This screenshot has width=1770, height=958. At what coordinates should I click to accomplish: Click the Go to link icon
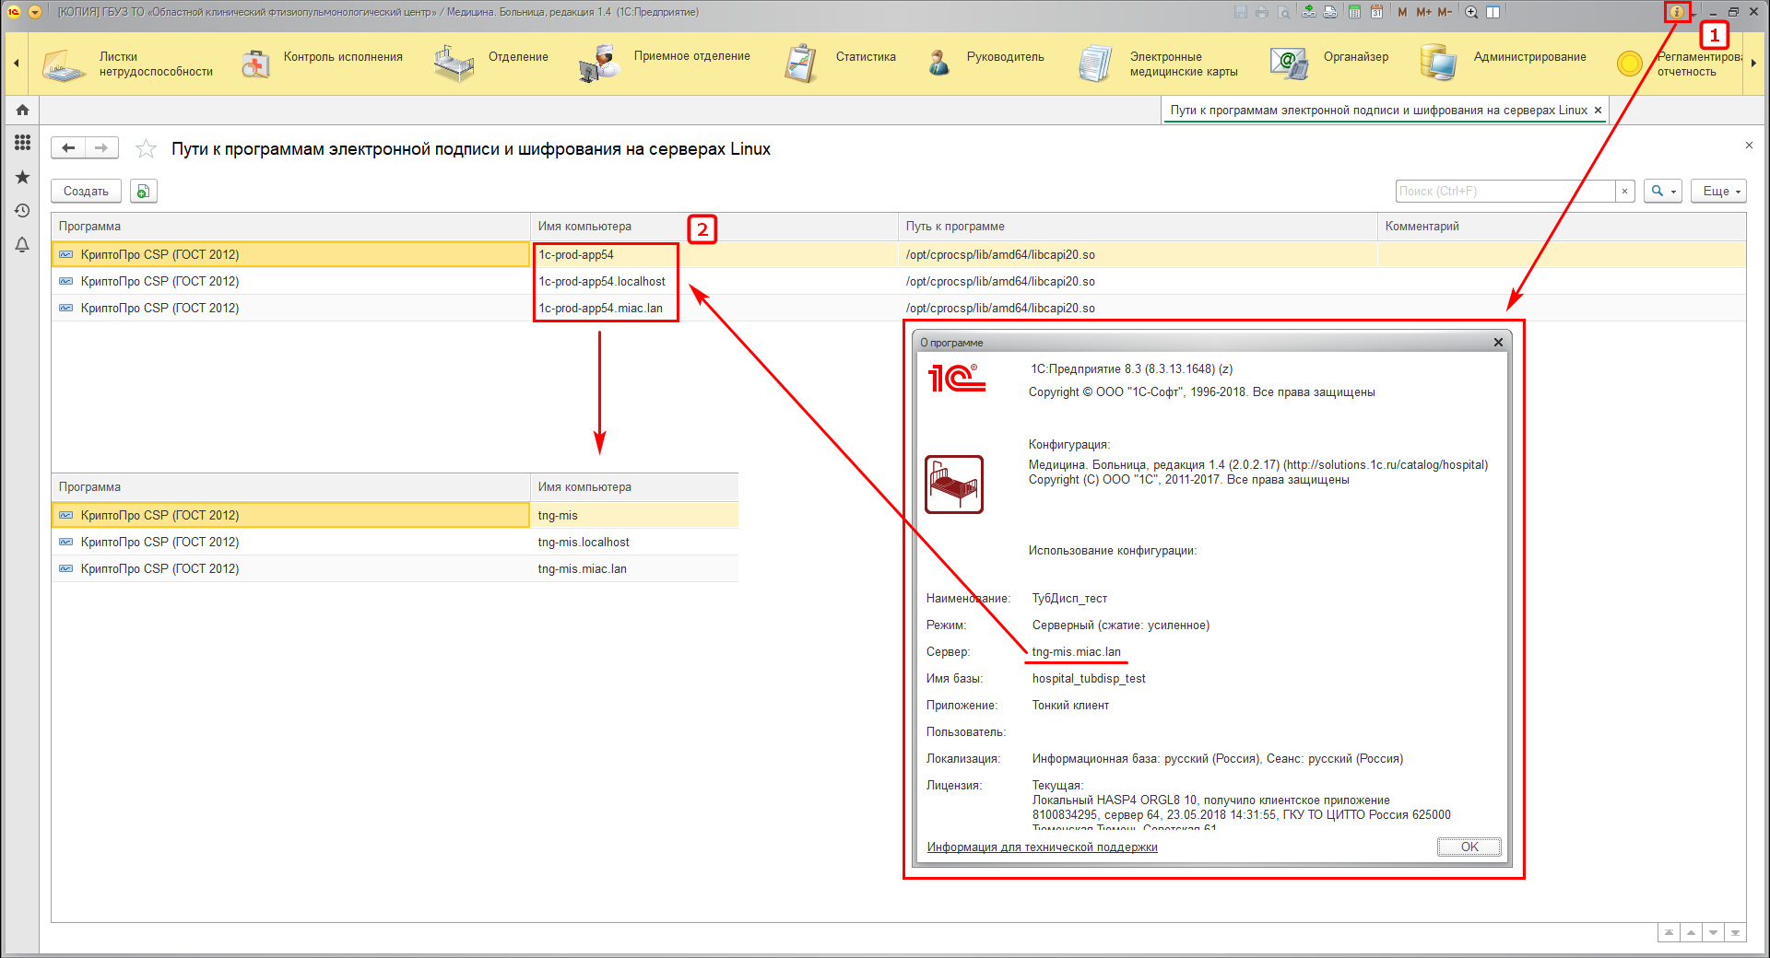pos(1330,12)
